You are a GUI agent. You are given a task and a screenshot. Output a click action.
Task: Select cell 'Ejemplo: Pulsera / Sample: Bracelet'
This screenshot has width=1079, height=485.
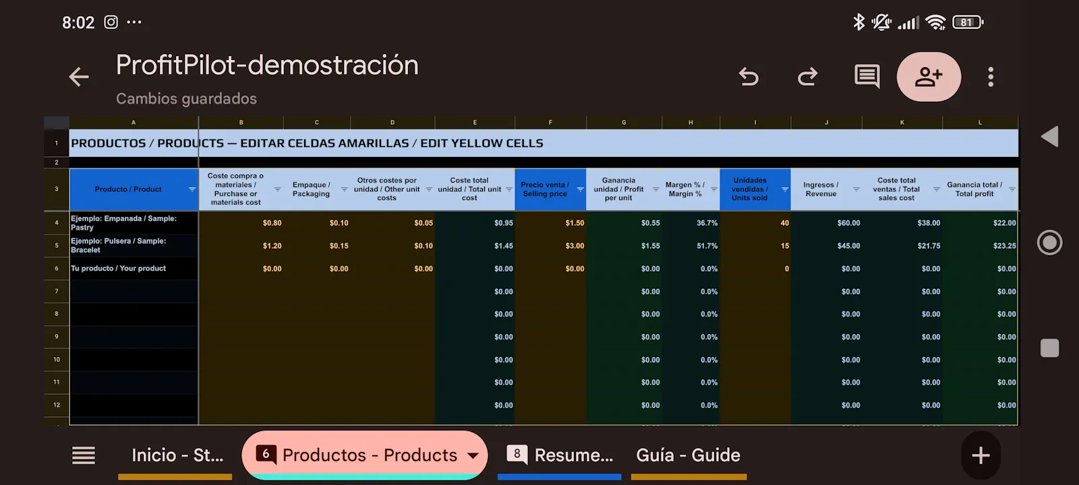(134, 246)
